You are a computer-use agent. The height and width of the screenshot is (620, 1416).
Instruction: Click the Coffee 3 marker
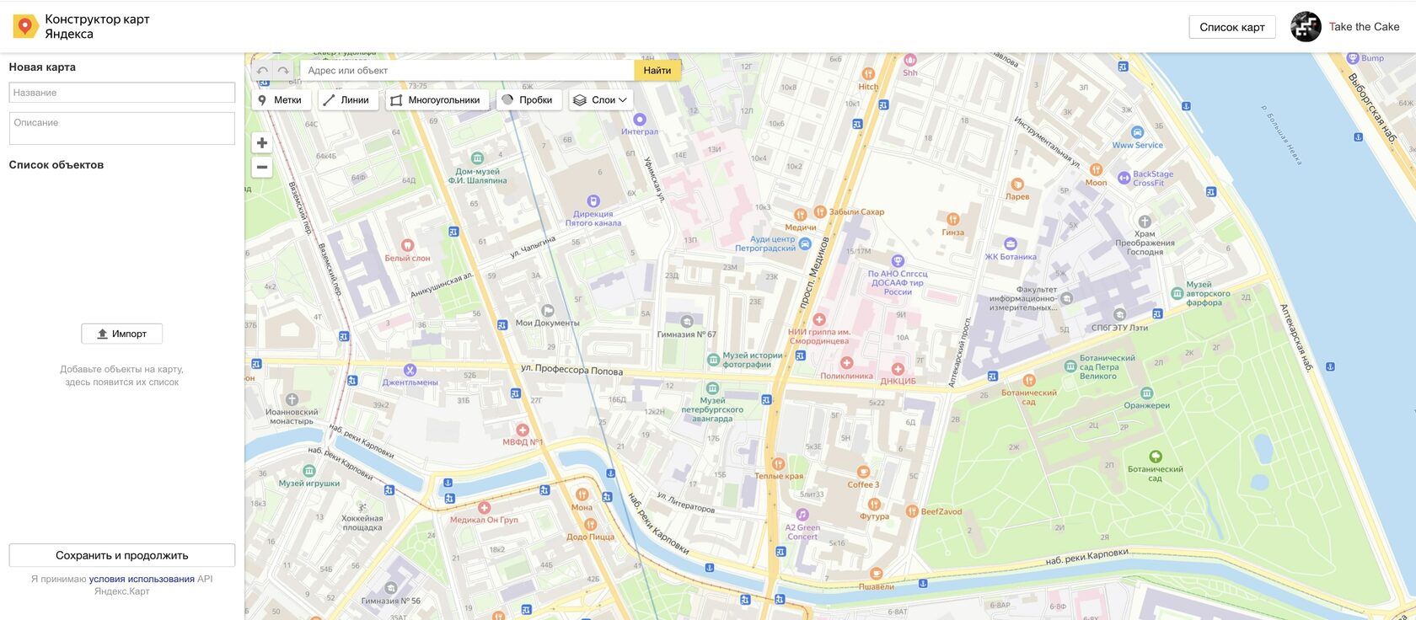(x=863, y=473)
